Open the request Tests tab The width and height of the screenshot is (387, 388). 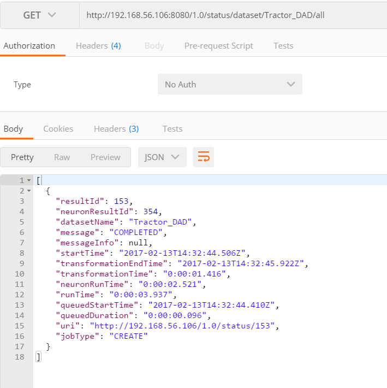coord(283,46)
